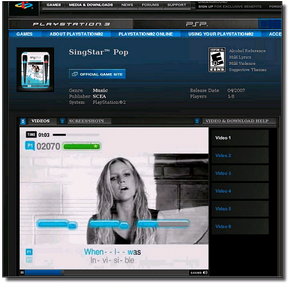Viewport: 289px width, 283px height.
Task: Open the Support menu item
Action: click(176, 5)
